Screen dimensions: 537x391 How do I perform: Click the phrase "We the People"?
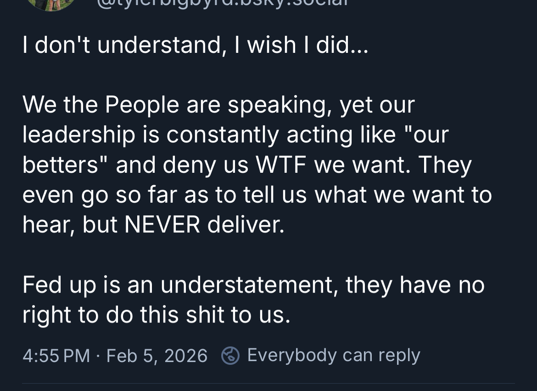101,105
